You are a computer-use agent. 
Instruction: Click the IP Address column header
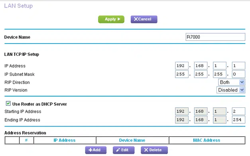pos(65,140)
